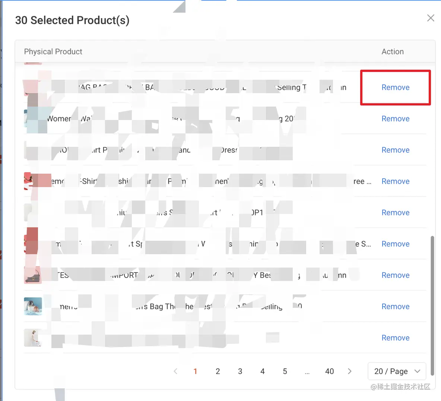Image resolution: width=441 pixels, height=401 pixels.
Task: Jump to page 5
Action: point(285,371)
